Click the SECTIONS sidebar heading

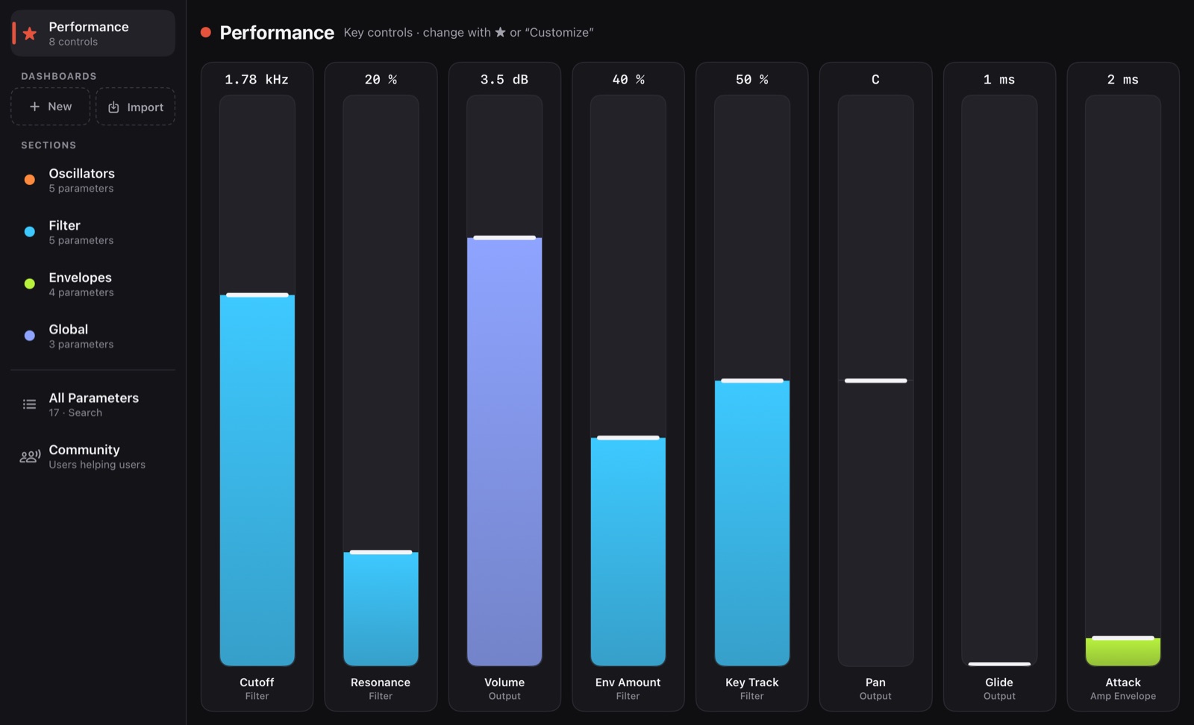(x=49, y=145)
